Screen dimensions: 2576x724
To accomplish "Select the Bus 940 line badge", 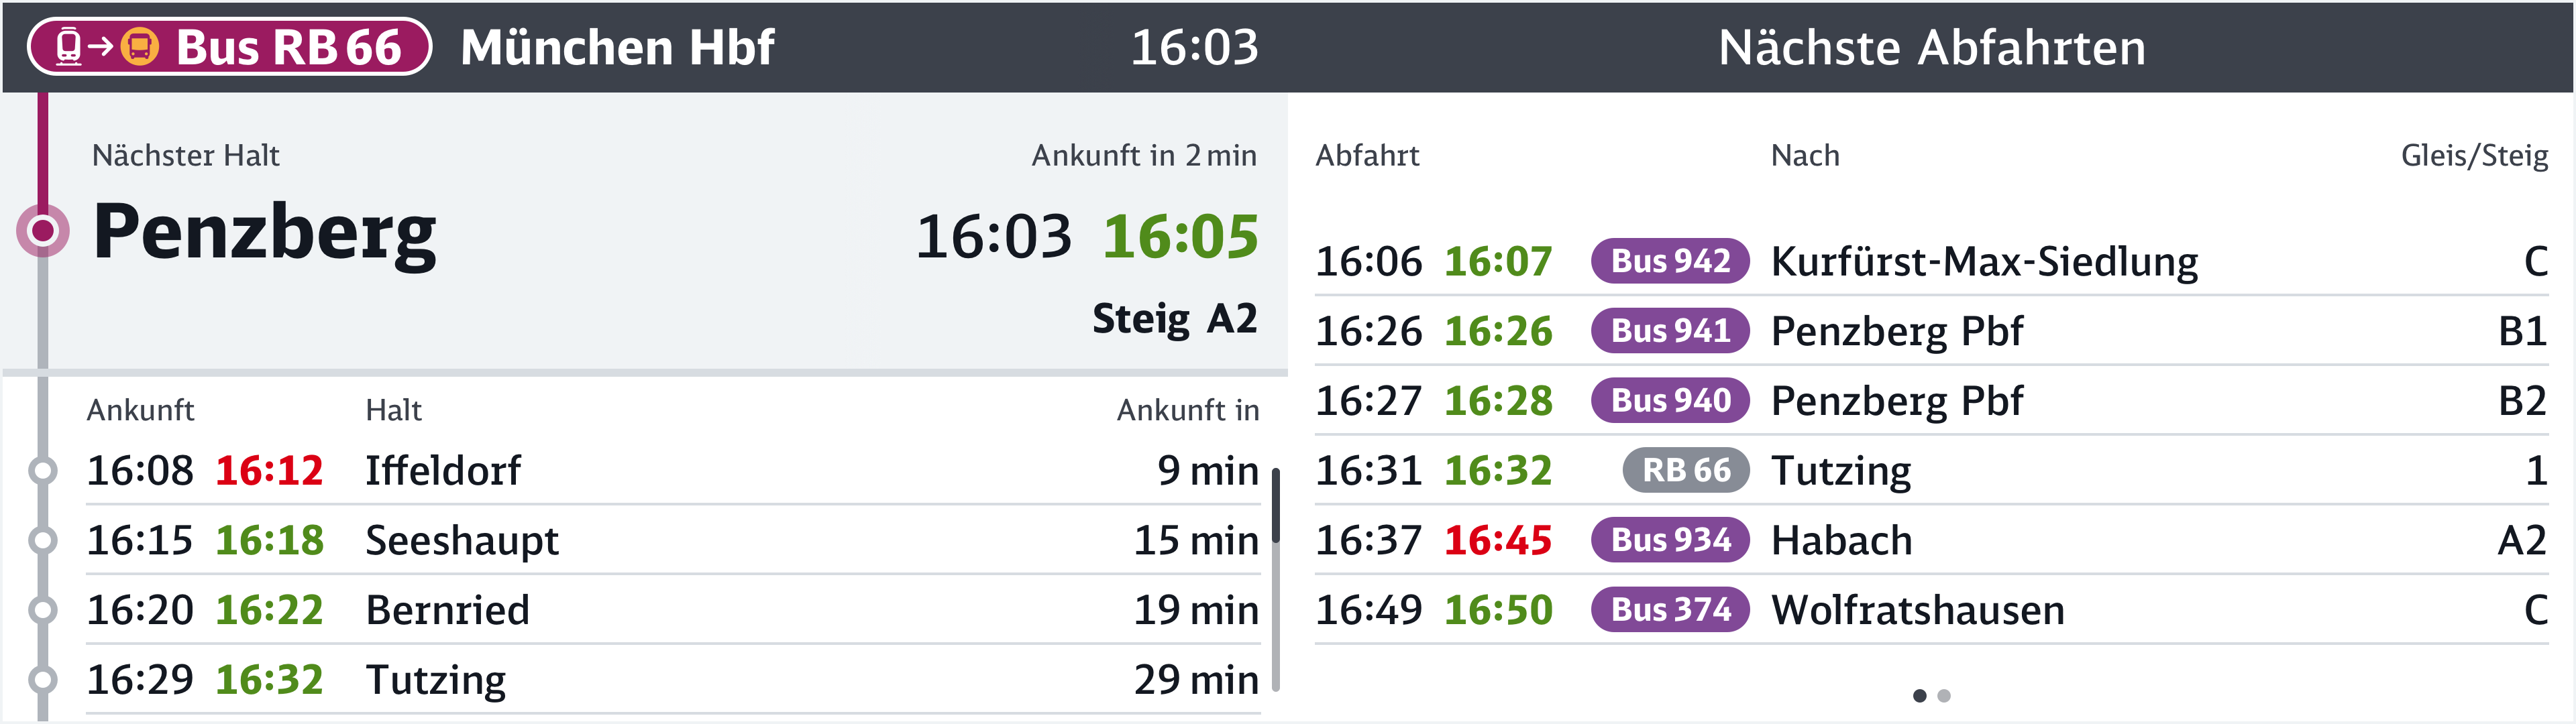I will point(1669,401).
